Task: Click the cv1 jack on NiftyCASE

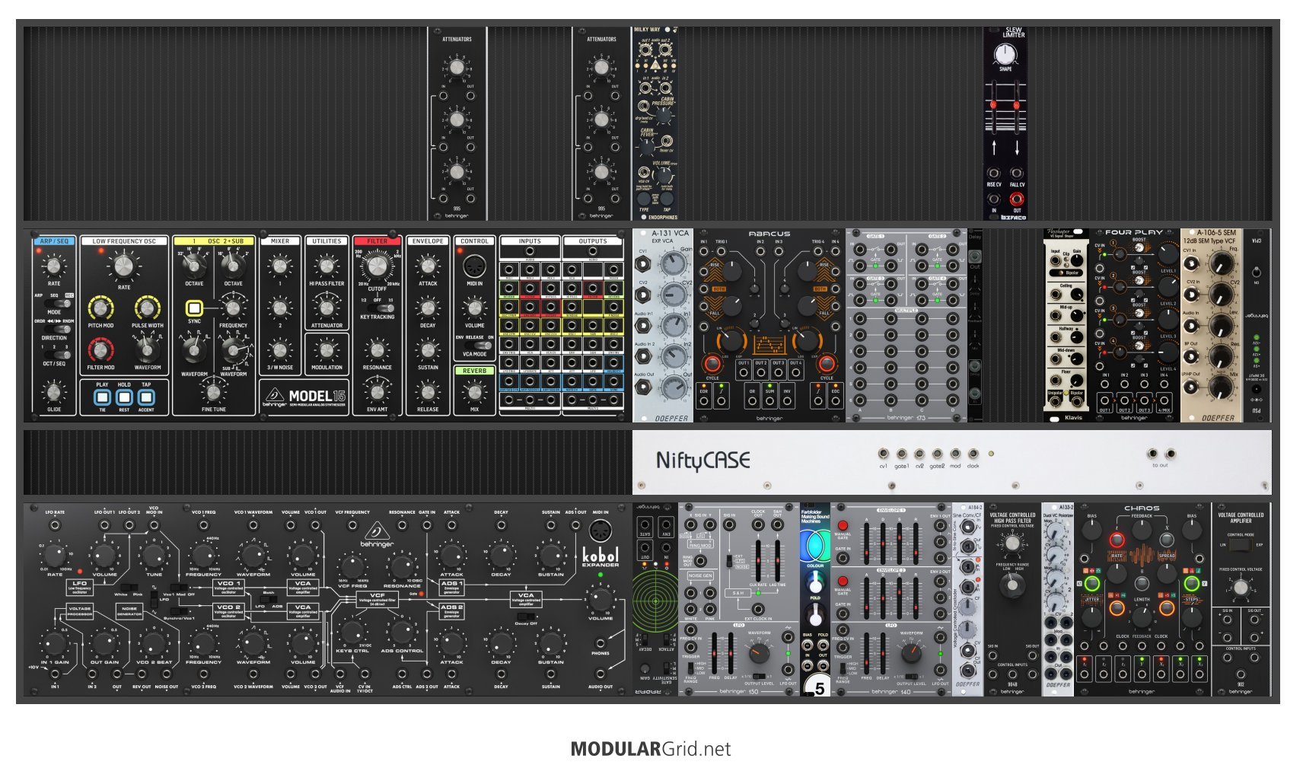Action: tap(883, 454)
